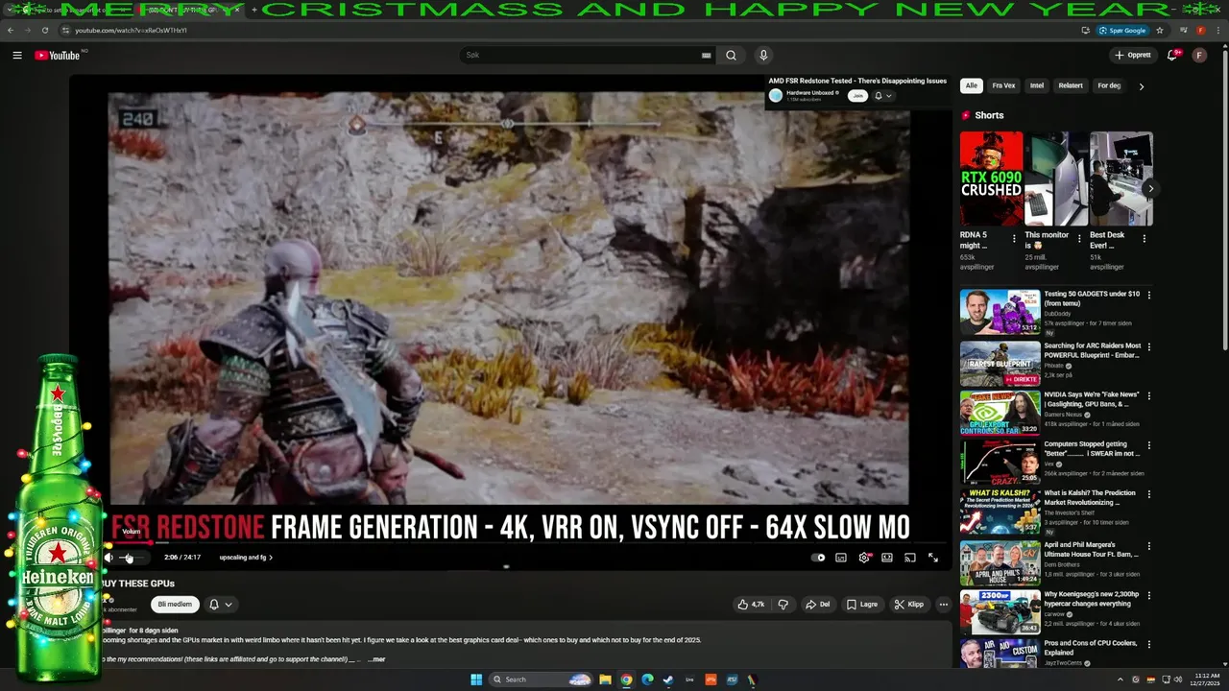The image size is (1229, 691).
Task: Show next Shorts with the arrow
Action: [1150, 188]
